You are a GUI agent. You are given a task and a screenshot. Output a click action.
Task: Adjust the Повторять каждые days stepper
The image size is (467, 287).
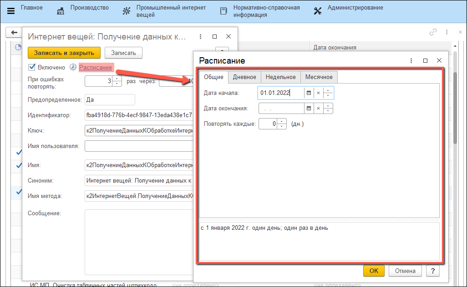tap(282, 124)
